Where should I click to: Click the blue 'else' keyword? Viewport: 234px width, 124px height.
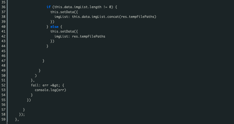(x=54, y=27)
